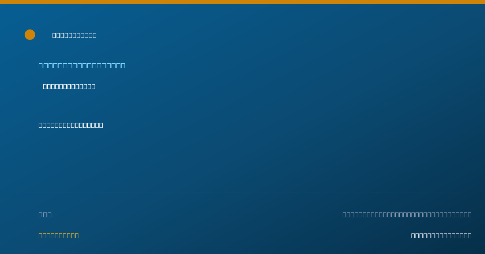Image resolution: width=485 pixels, height=254 pixels.
Task: Open the yellow highlighted text at bottom left
Action: pos(59,235)
